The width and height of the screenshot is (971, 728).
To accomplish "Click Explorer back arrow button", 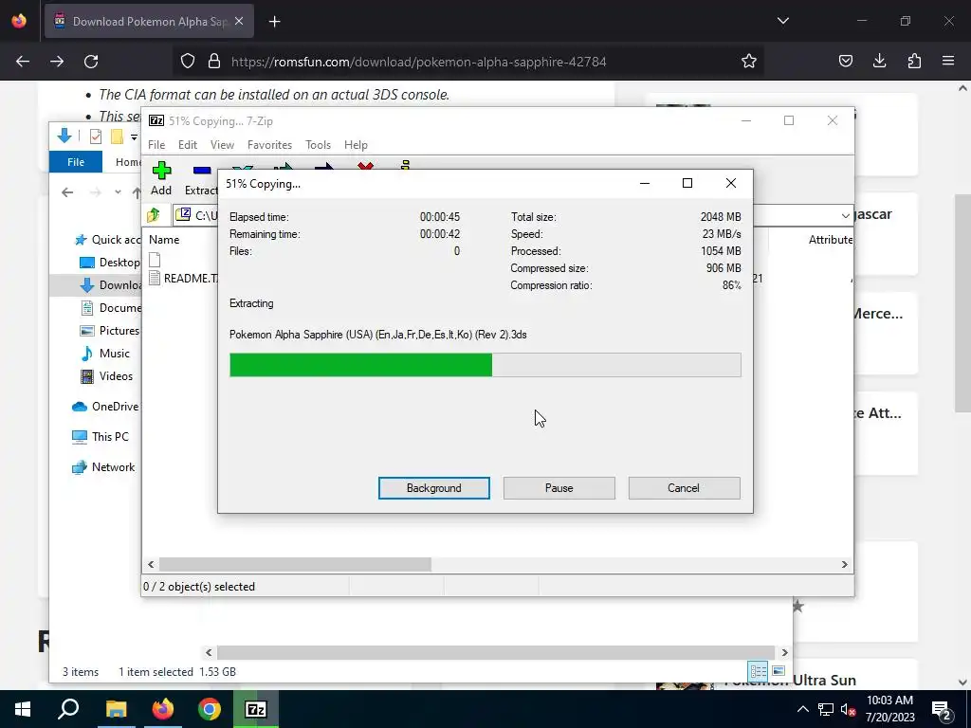I will pos(67,192).
